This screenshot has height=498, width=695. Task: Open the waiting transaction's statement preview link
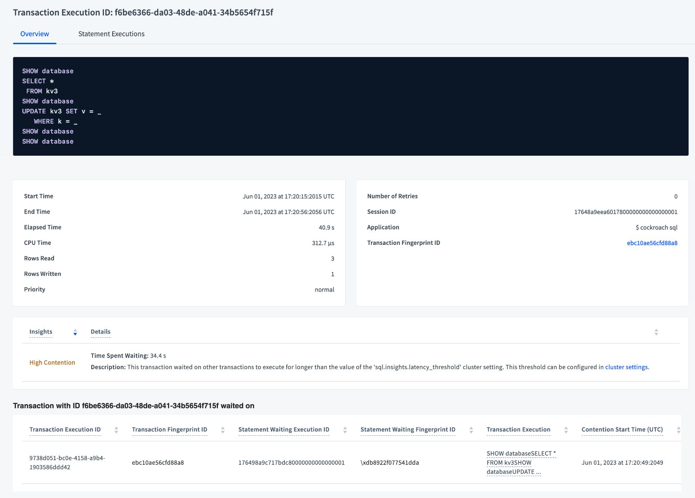click(x=520, y=462)
